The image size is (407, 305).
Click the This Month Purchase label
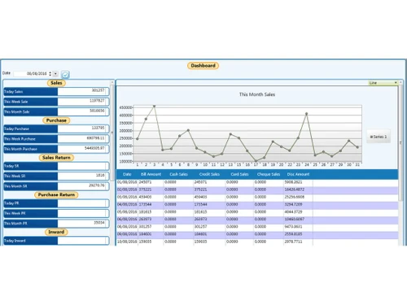coord(20,149)
